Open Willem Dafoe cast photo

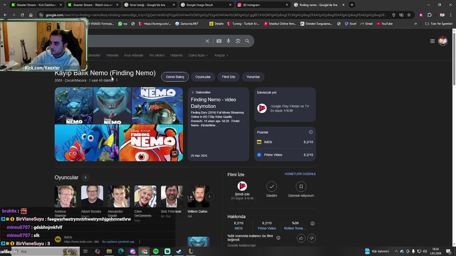(198, 196)
